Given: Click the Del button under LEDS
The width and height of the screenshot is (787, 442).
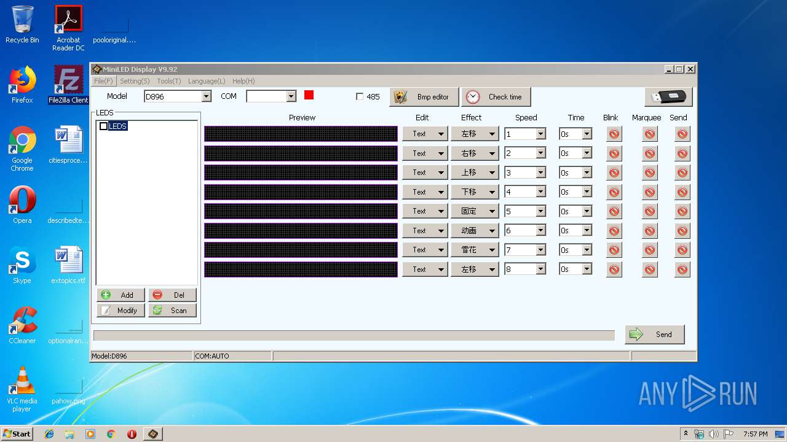Looking at the screenshot, I should point(172,295).
